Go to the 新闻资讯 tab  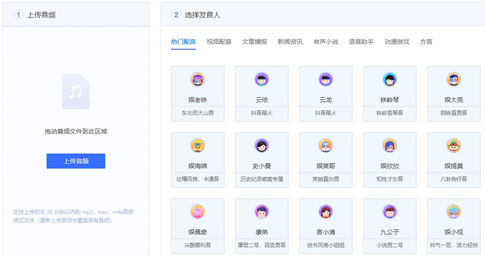[x=290, y=42]
